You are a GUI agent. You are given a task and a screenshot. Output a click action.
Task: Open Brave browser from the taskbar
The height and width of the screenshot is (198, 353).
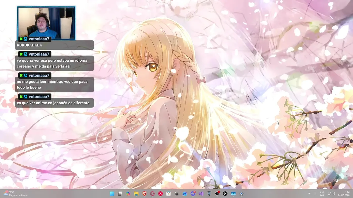(144, 194)
